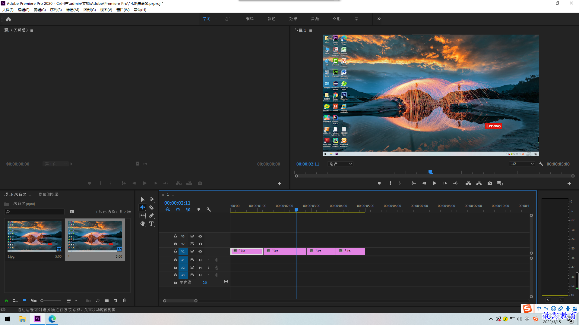Select the Selection tool arrow

pyautogui.click(x=143, y=200)
